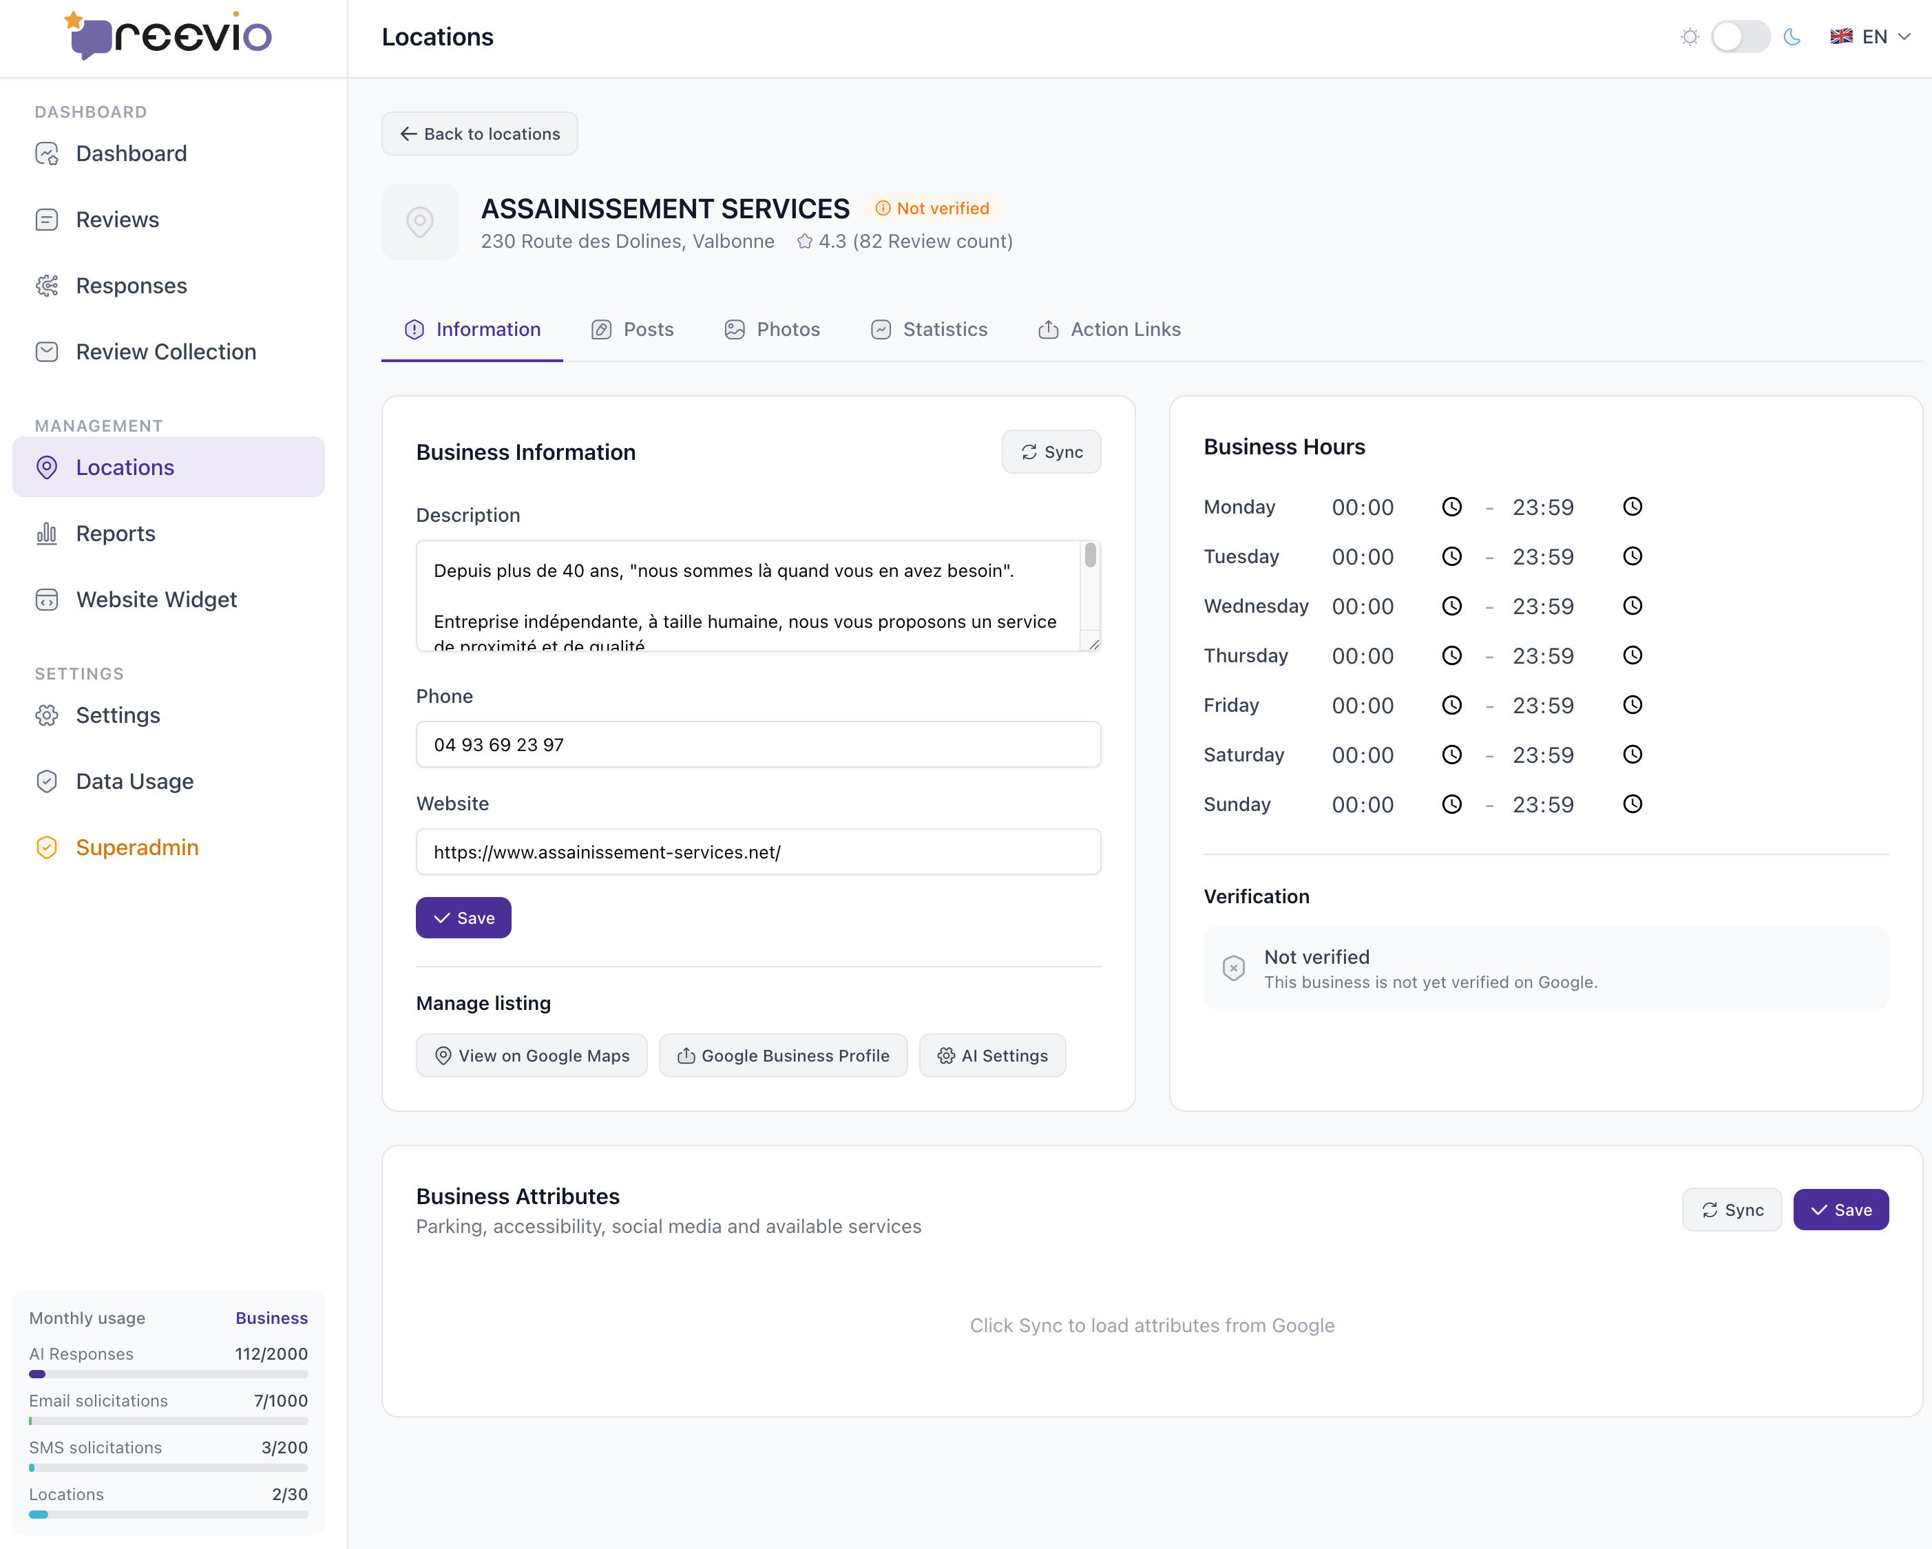Screen dimensions: 1932x1549
Task: Click the moon dark theme icon
Action: tap(1792, 36)
